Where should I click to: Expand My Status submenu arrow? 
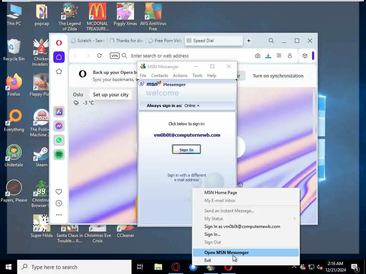pyautogui.click(x=295, y=219)
